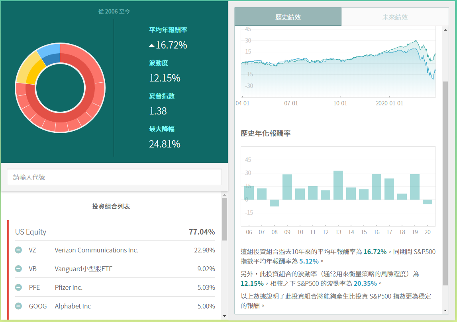Open the 未來績效 tab
457x322 pixels.
[395, 17]
